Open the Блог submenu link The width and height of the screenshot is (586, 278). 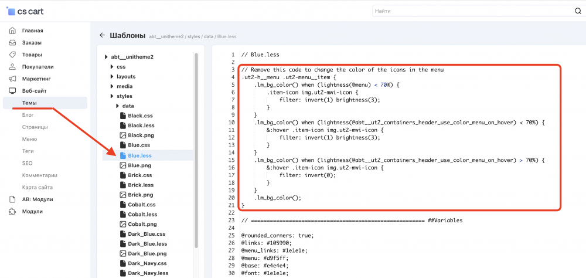[x=28, y=115]
